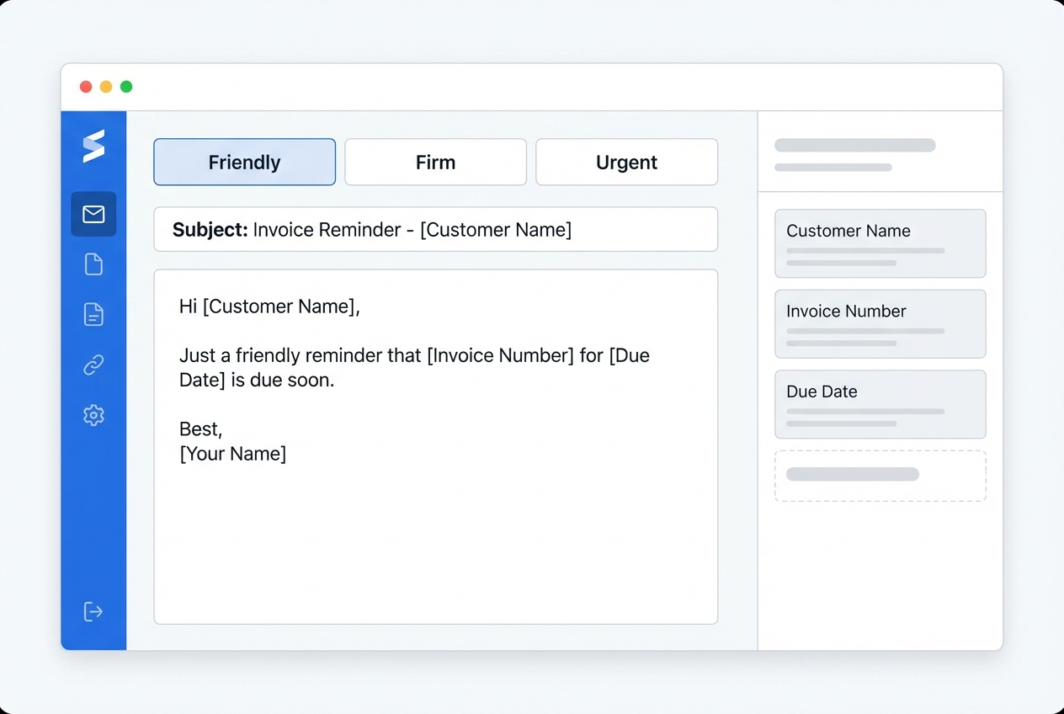
Task: Open the Email templates envelope icon
Action: [93, 214]
